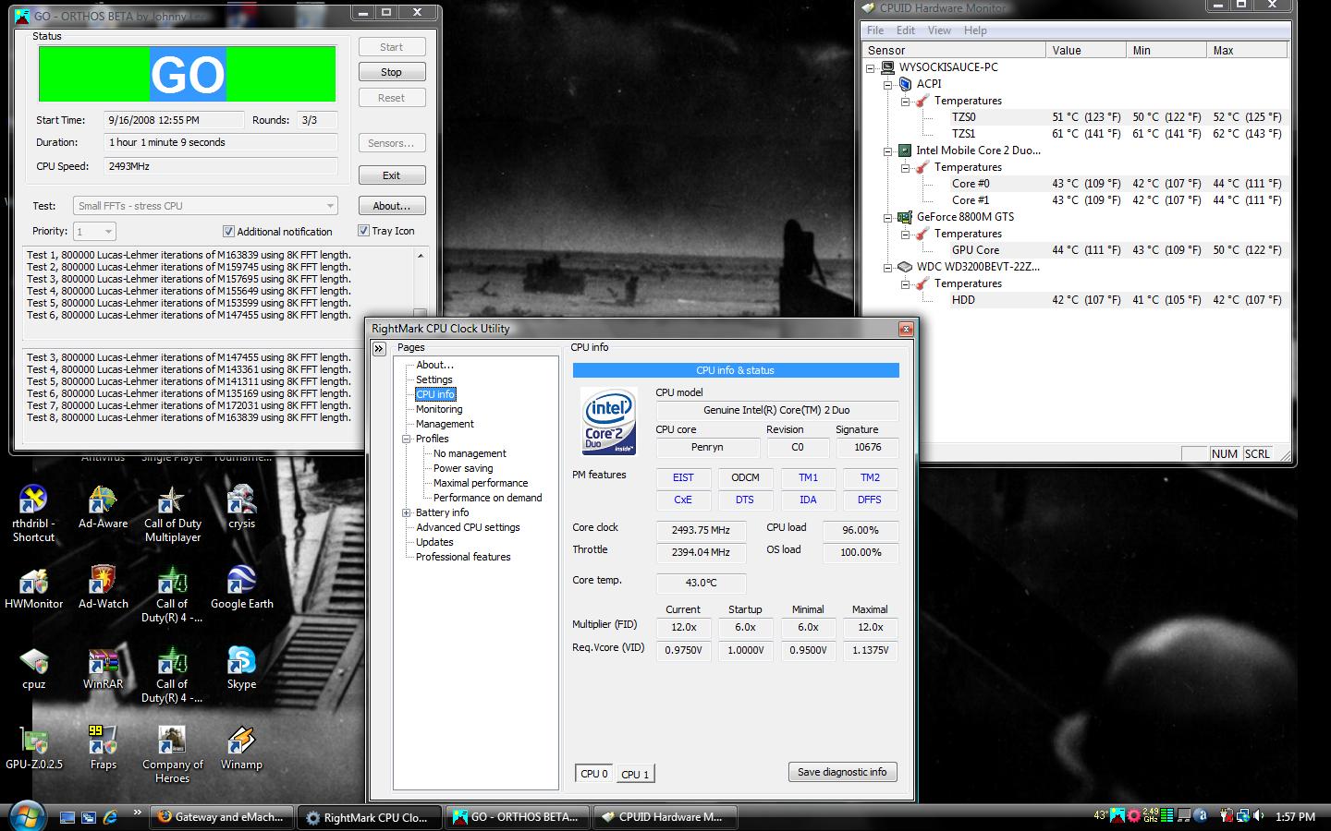Open the Monitoring page in RightMark
This screenshot has height=831, width=1331.
coord(439,409)
